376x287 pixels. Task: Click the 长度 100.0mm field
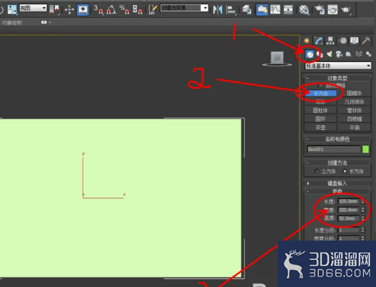349,201
